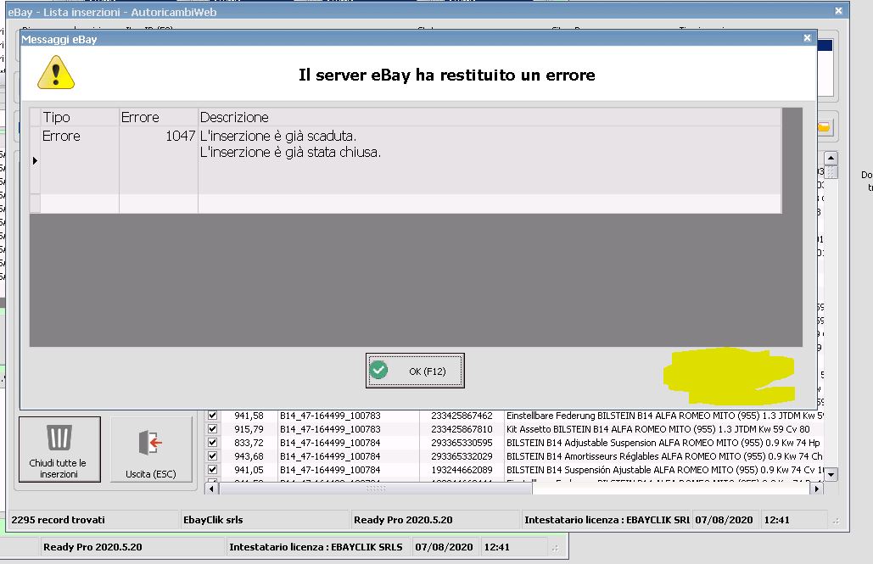Image resolution: width=873 pixels, height=564 pixels.
Task: Click the listing grid's vertical scroll up arrow
Action: tap(831, 158)
